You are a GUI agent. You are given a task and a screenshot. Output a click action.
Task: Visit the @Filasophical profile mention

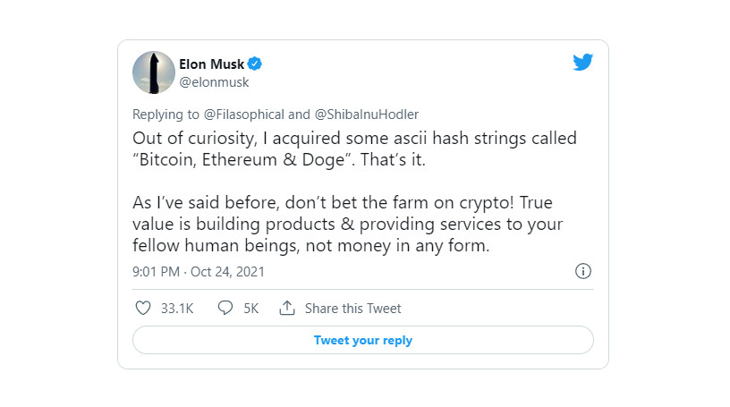244,114
